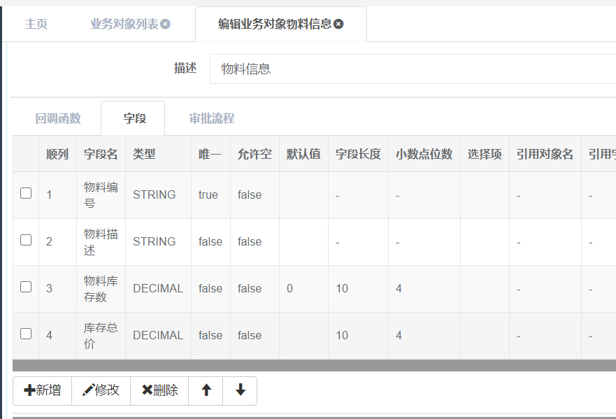
Task: Click default value 0 in 物料库存数 row
Action: tap(289, 288)
